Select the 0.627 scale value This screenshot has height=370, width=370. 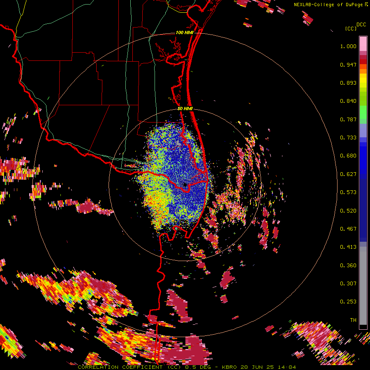point(348,174)
